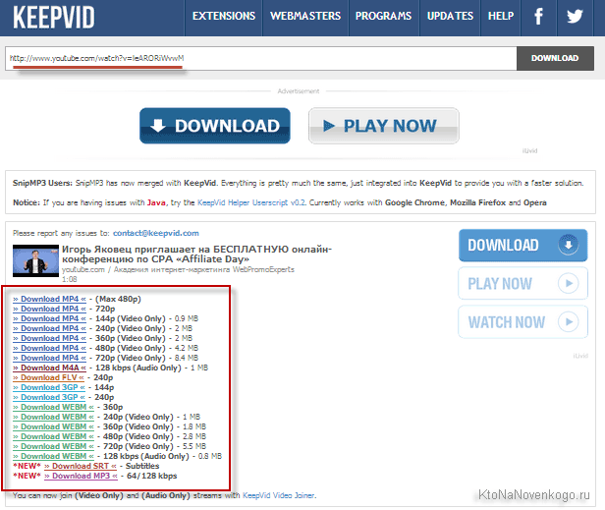Download FLV 240p link

[x=48, y=377]
